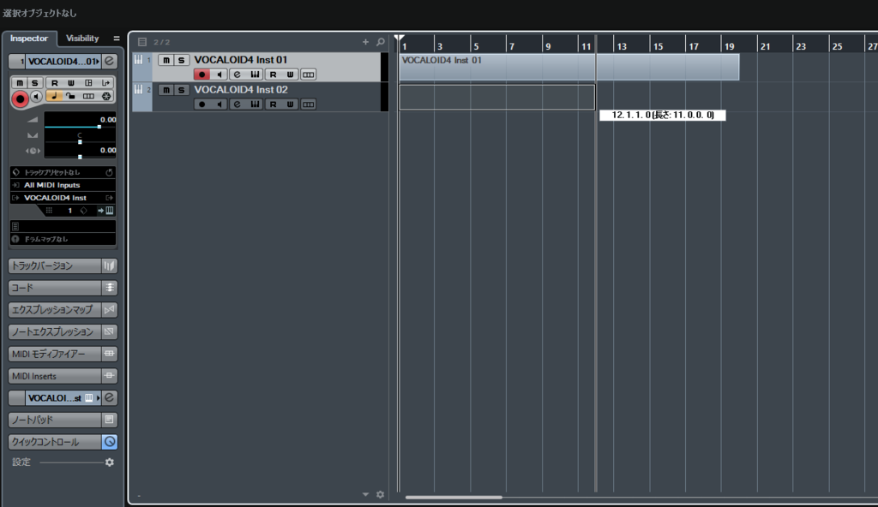Click the find tracks magnifier icon

[381, 42]
